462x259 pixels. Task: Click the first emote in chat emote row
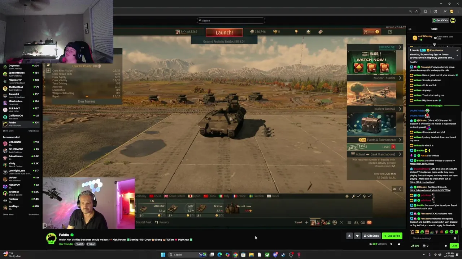(412, 232)
